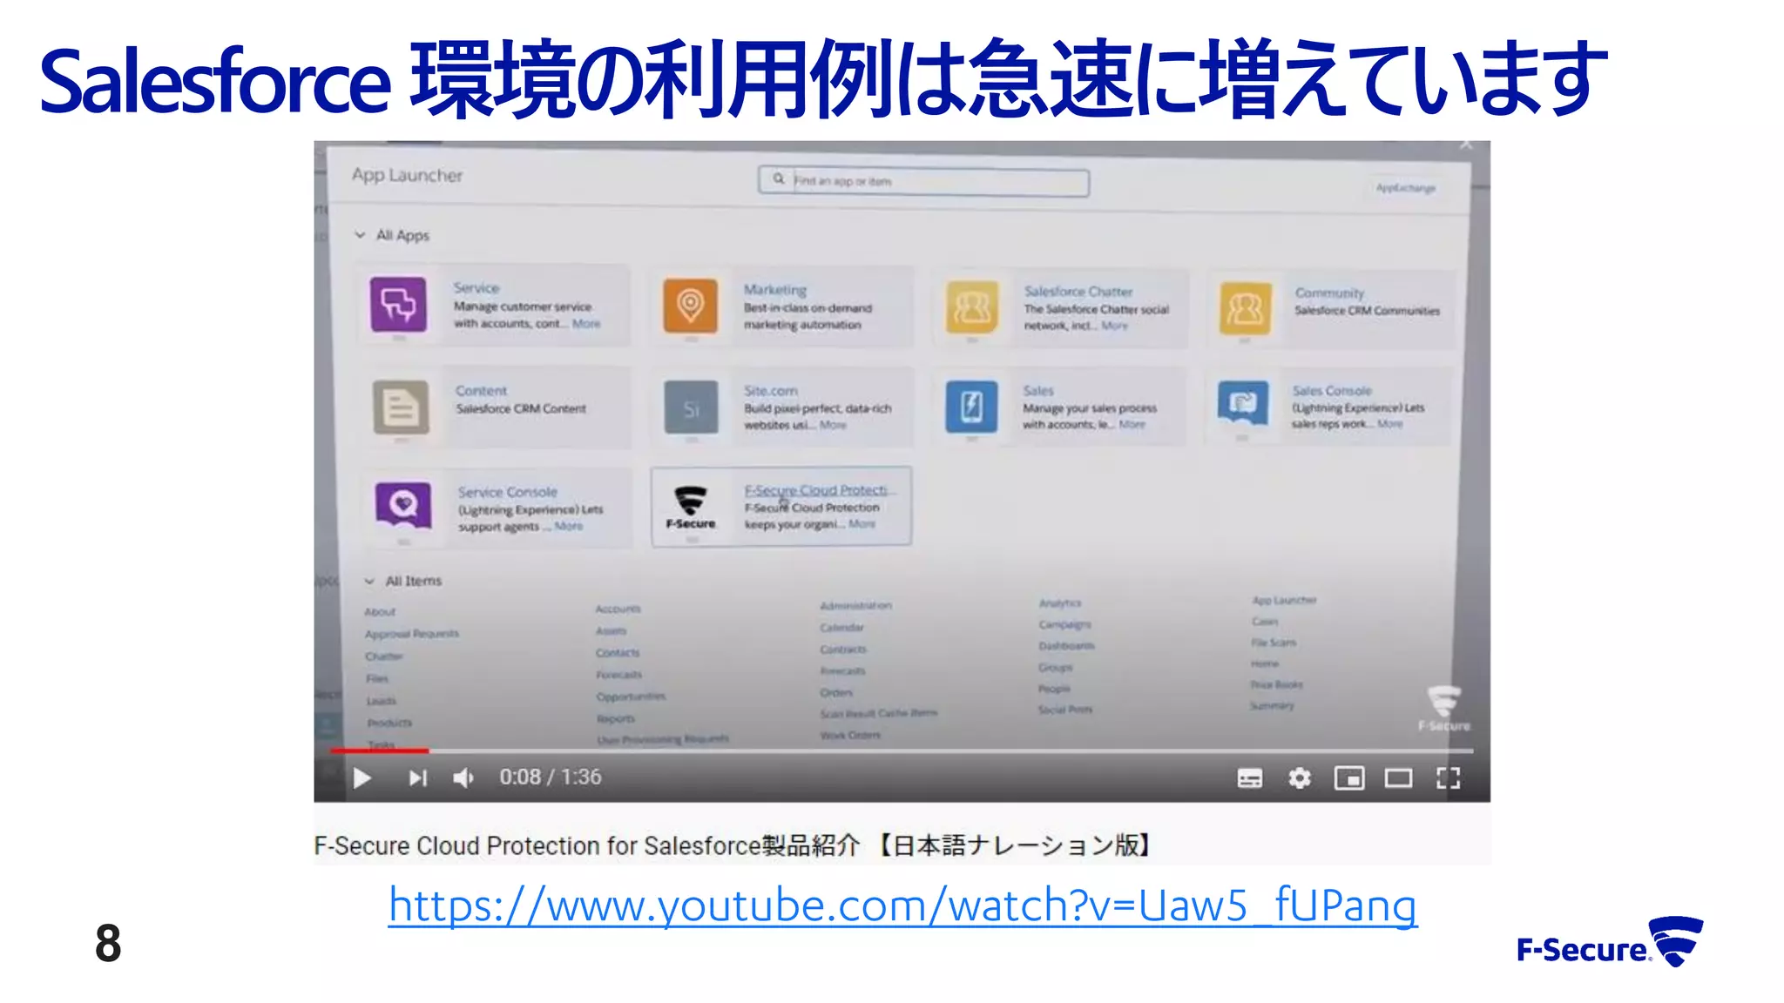Open the Dashboards item
Viewport: 1784px width, 1003px height.
(1066, 645)
